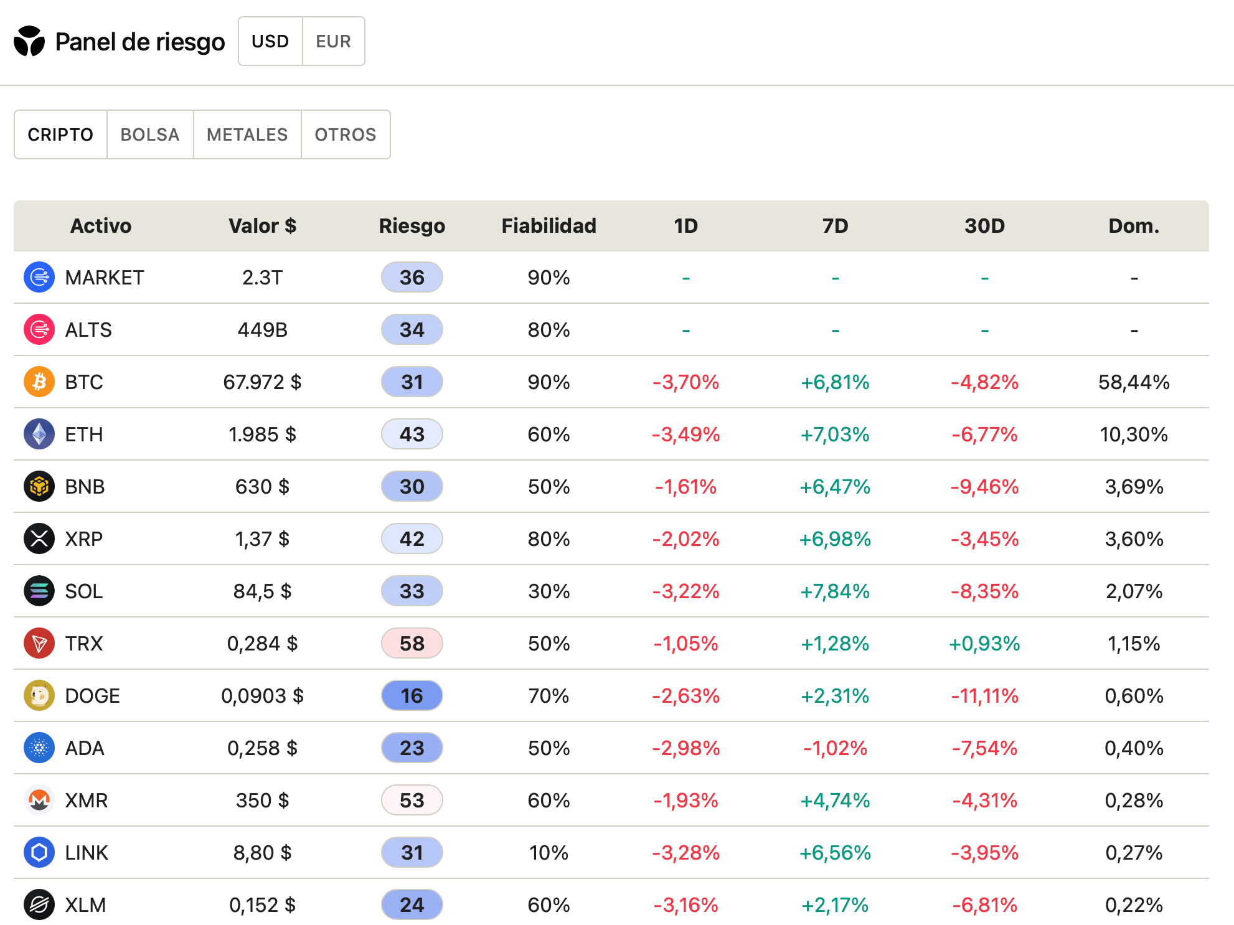The width and height of the screenshot is (1234, 925).
Task: Click the Ethereum ETH diamond icon
Action: (39, 434)
